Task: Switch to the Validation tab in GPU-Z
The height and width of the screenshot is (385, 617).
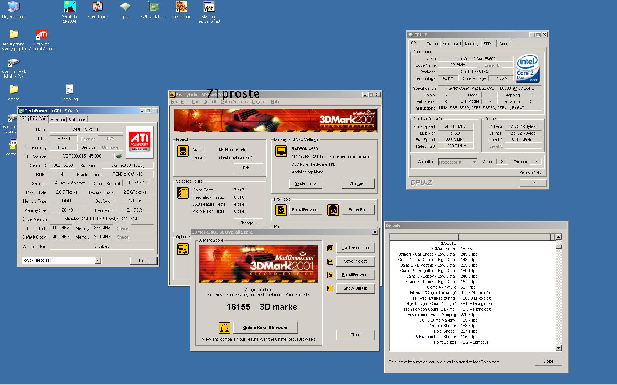Action: pyautogui.click(x=77, y=120)
